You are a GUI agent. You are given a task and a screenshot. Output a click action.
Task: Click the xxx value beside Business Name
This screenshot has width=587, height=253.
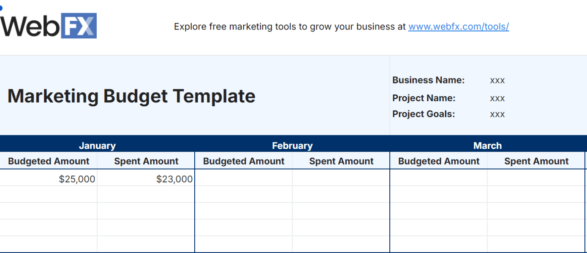(x=497, y=80)
